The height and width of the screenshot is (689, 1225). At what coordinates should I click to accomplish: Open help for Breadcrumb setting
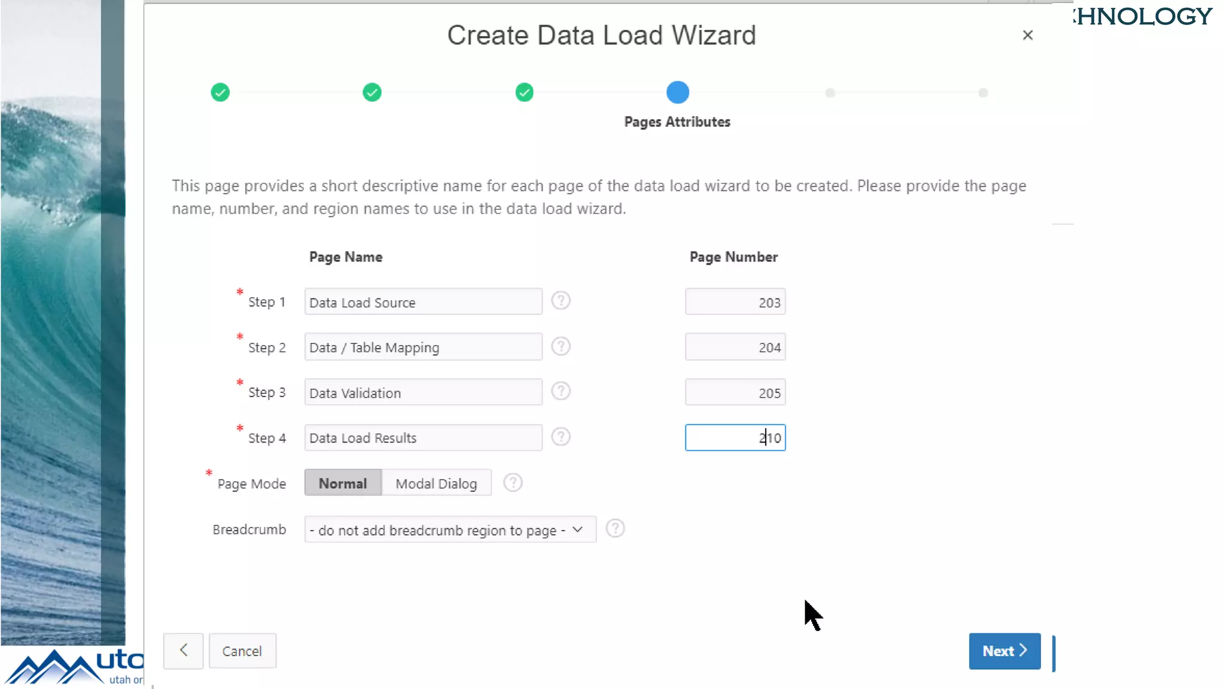tap(615, 529)
